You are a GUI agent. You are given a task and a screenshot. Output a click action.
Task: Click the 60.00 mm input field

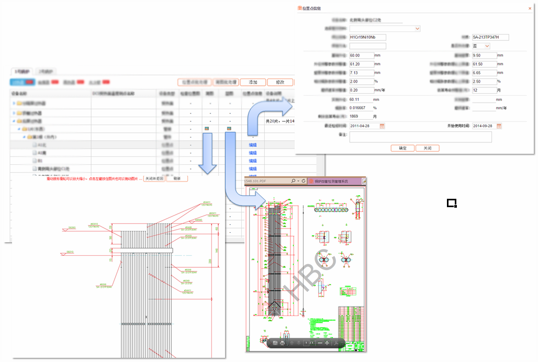pyautogui.click(x=362, y=55)
